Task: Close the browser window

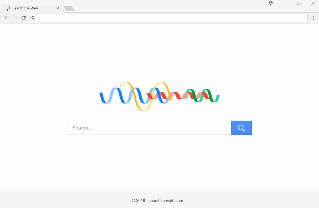Action: coord(313,3)
